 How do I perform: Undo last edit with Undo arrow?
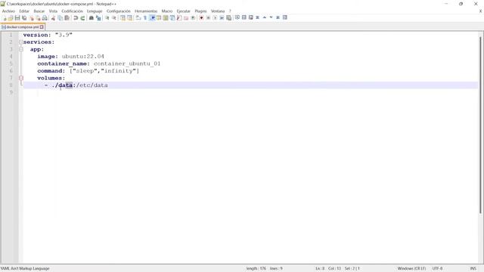[x=76, y=18]
